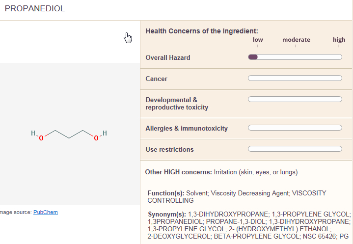Click the red oxygen atom on the right
The height and width of the screenshot is (244, 353).
click(x=96, y=138)
